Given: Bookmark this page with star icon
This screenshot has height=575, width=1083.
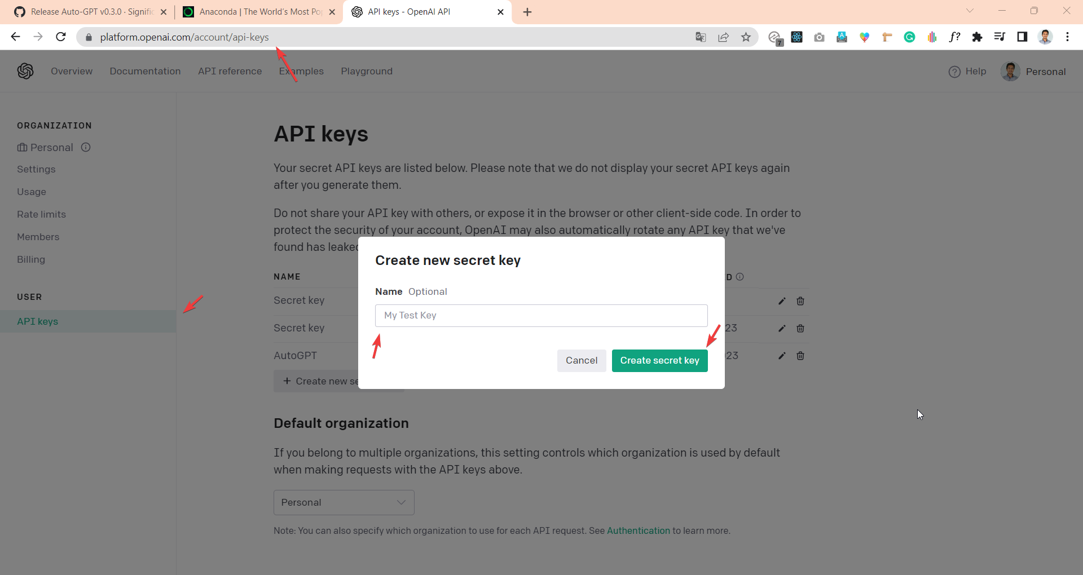Looking at the screenshot, I should coord(746,37).
